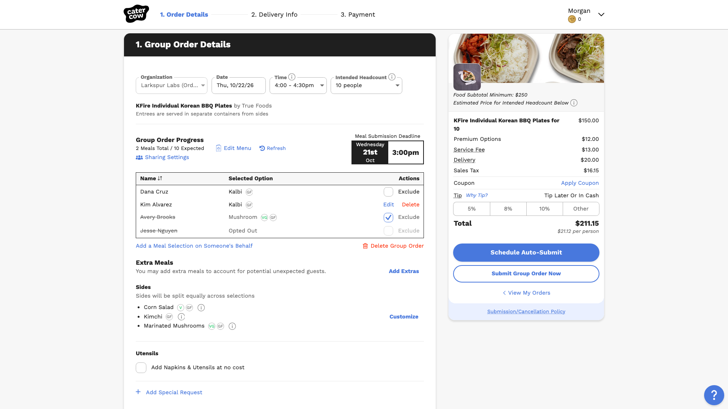Open the Intended Headcount dropdown
The height and width of the screenshot is (409, 728).
pyautogui.click(x=366, y=86)
